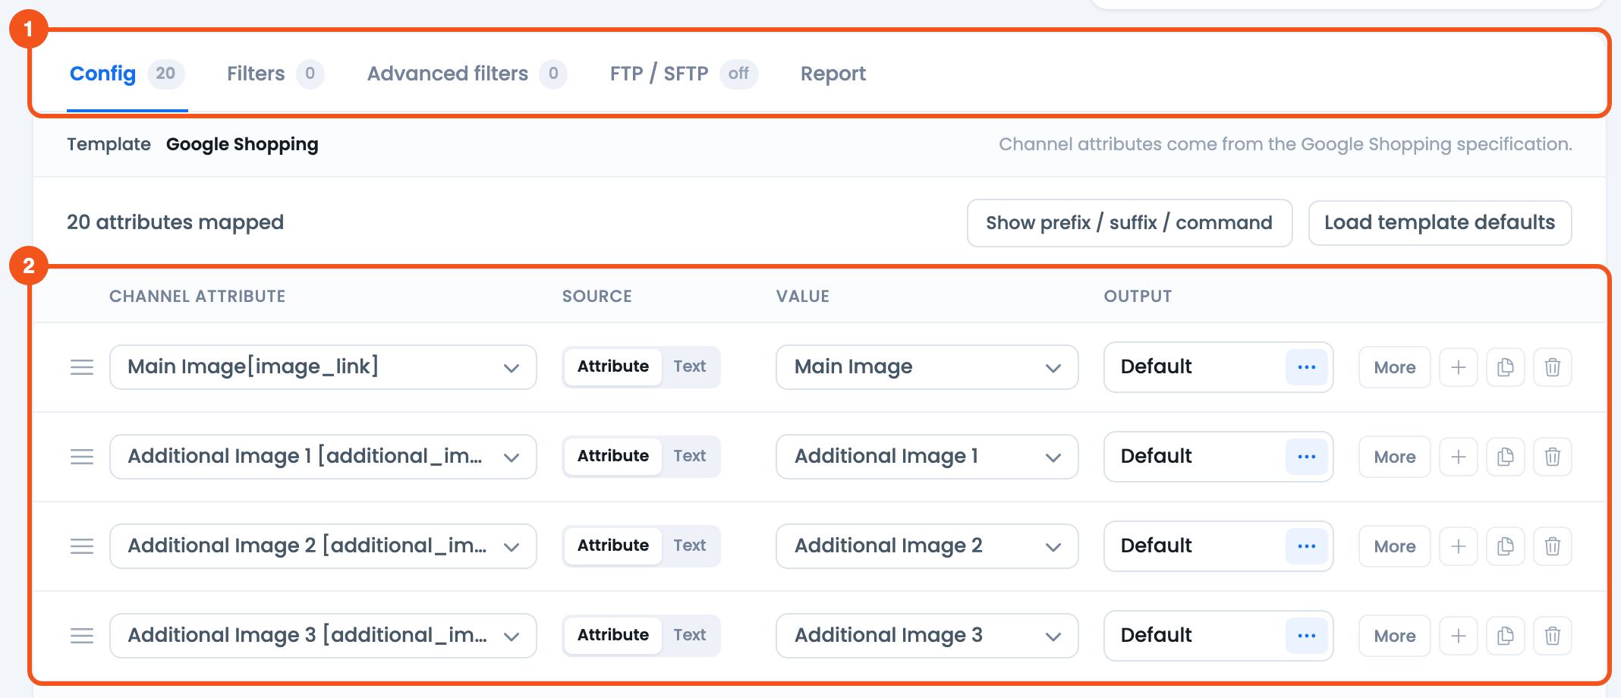Click Load template defaults button
The width and height of the screenshot is (1621, 698).
coord(1440,223)
